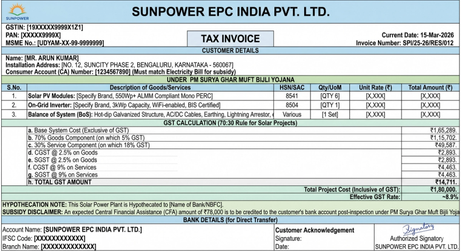
Task: Select the On-Grid Inverter description cell
Action: click(x=150, y=105)
